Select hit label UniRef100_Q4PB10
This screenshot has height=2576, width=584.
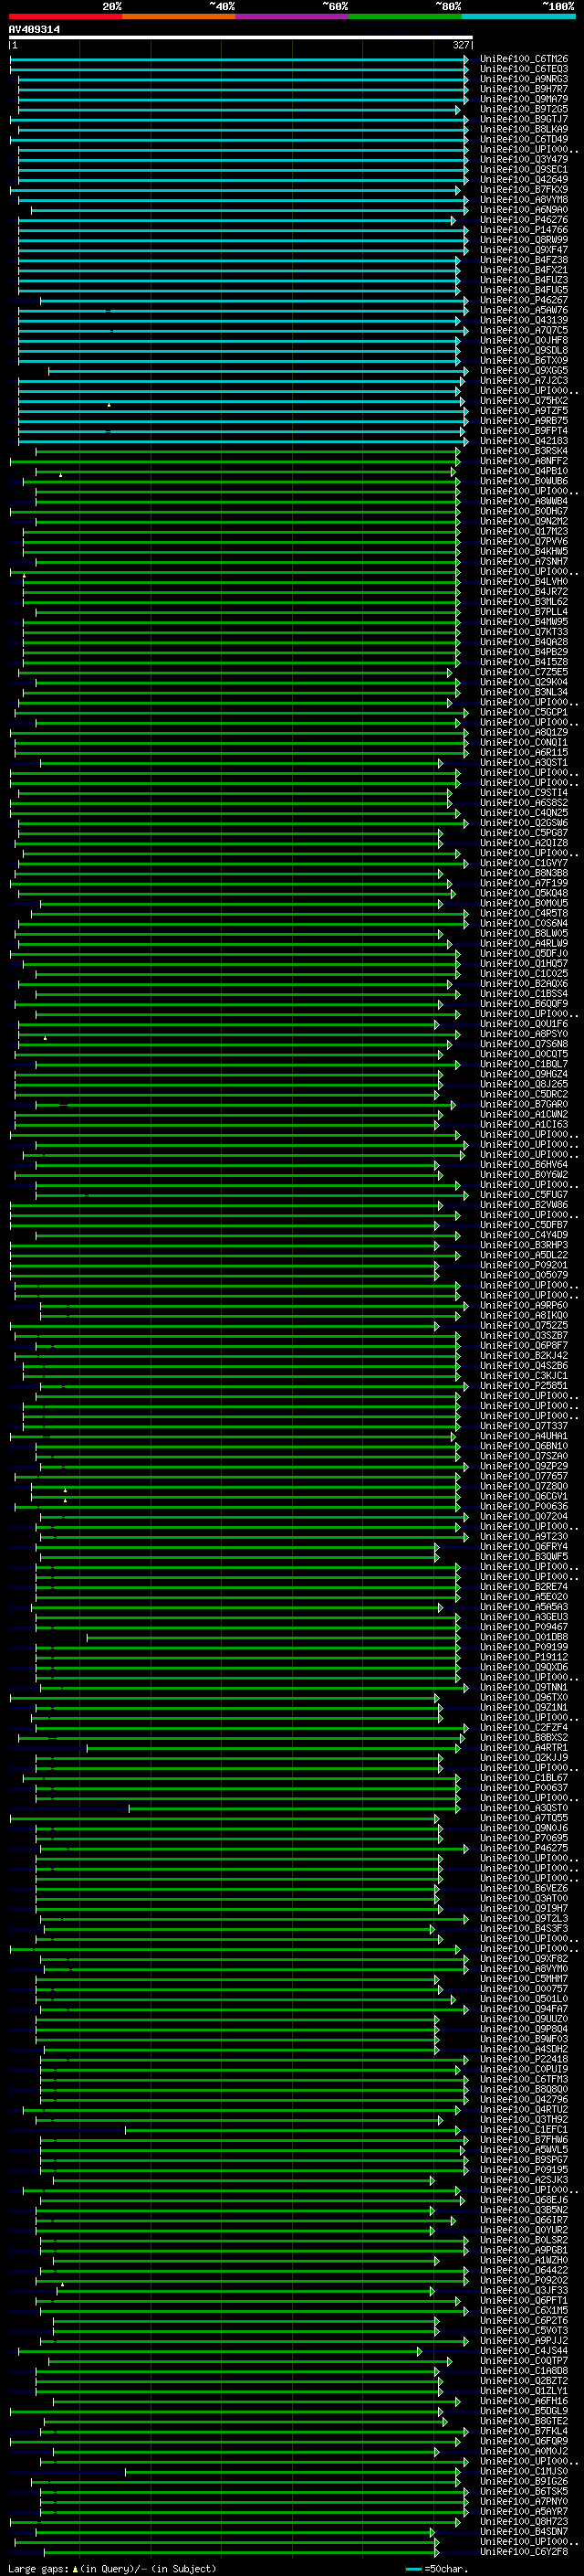pos(524,471)
